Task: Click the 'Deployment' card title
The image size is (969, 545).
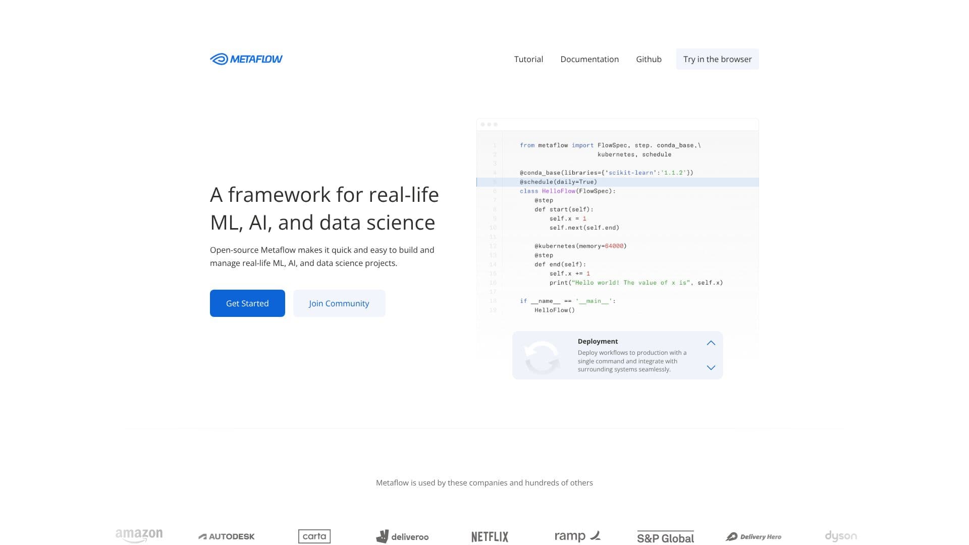Action: [598, 342]
